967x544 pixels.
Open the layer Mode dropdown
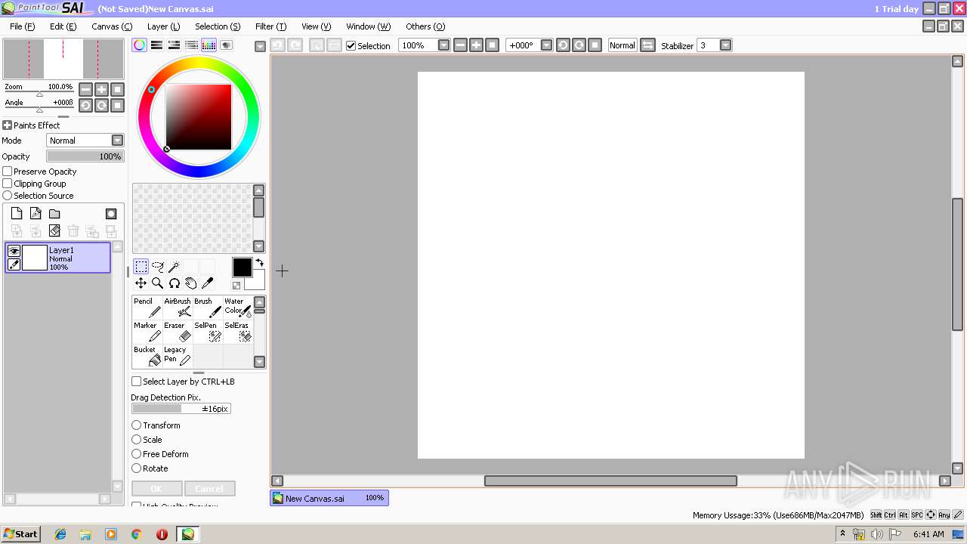(117, 141)
